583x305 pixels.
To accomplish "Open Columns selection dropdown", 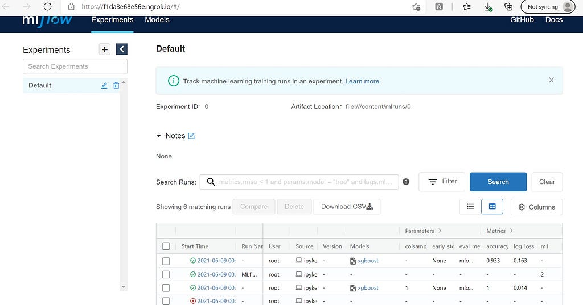I will pyautogui.click(x=536, y=207).
